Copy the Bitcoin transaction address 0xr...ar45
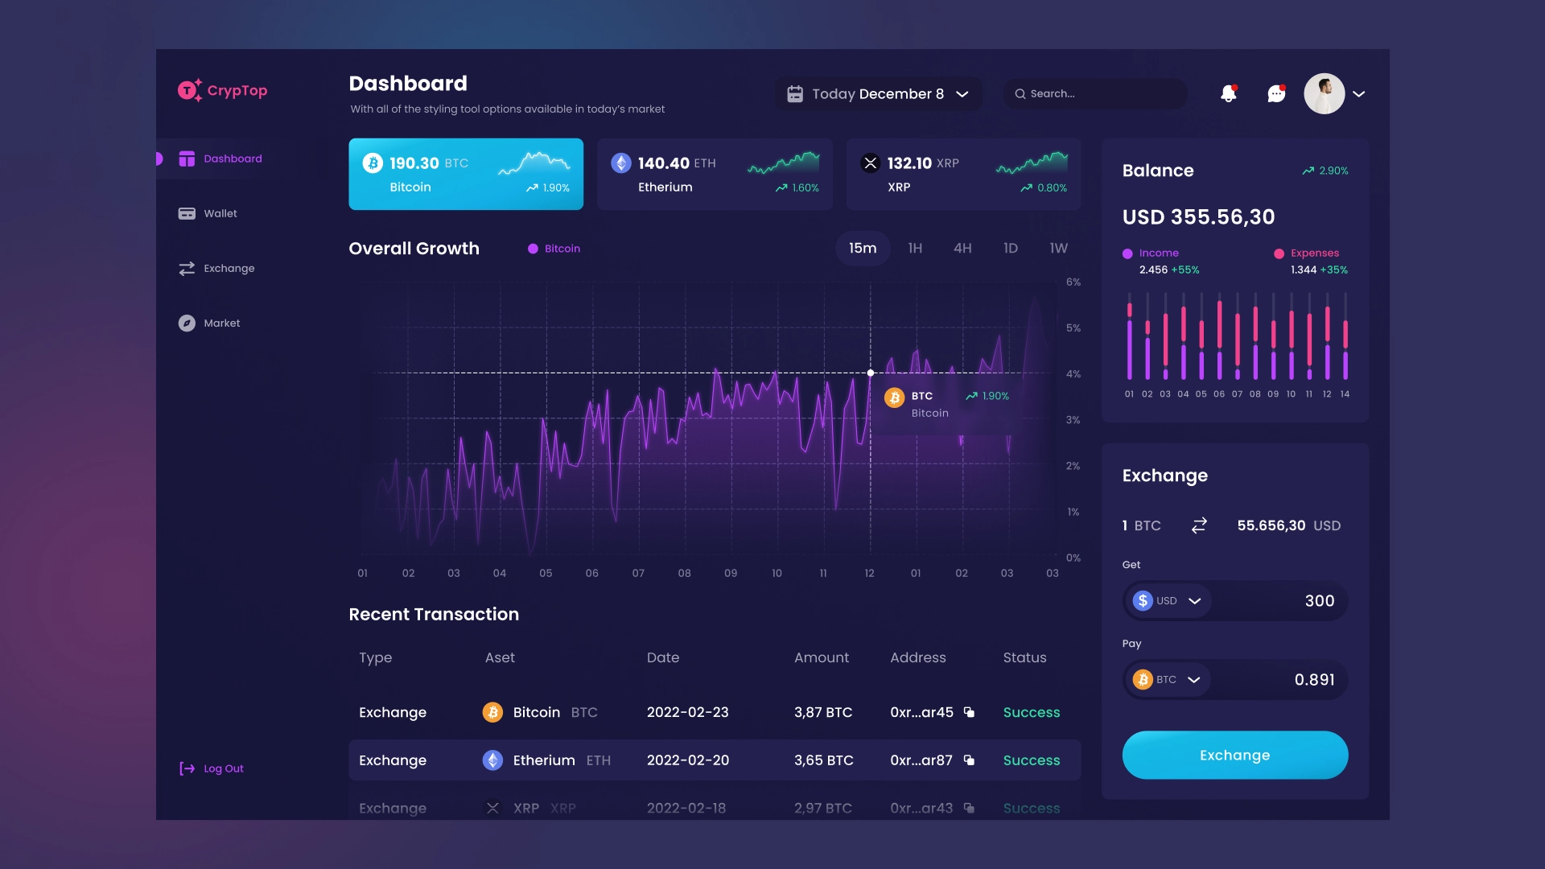The height and width of the screenshot is (869, 1545). [970, 712]
